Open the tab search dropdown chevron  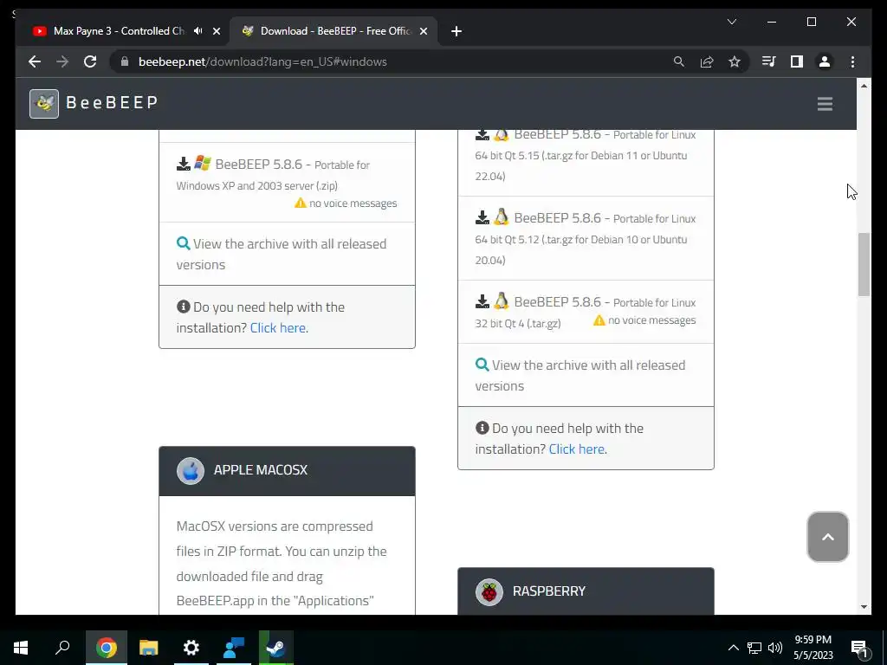(732, 22)
